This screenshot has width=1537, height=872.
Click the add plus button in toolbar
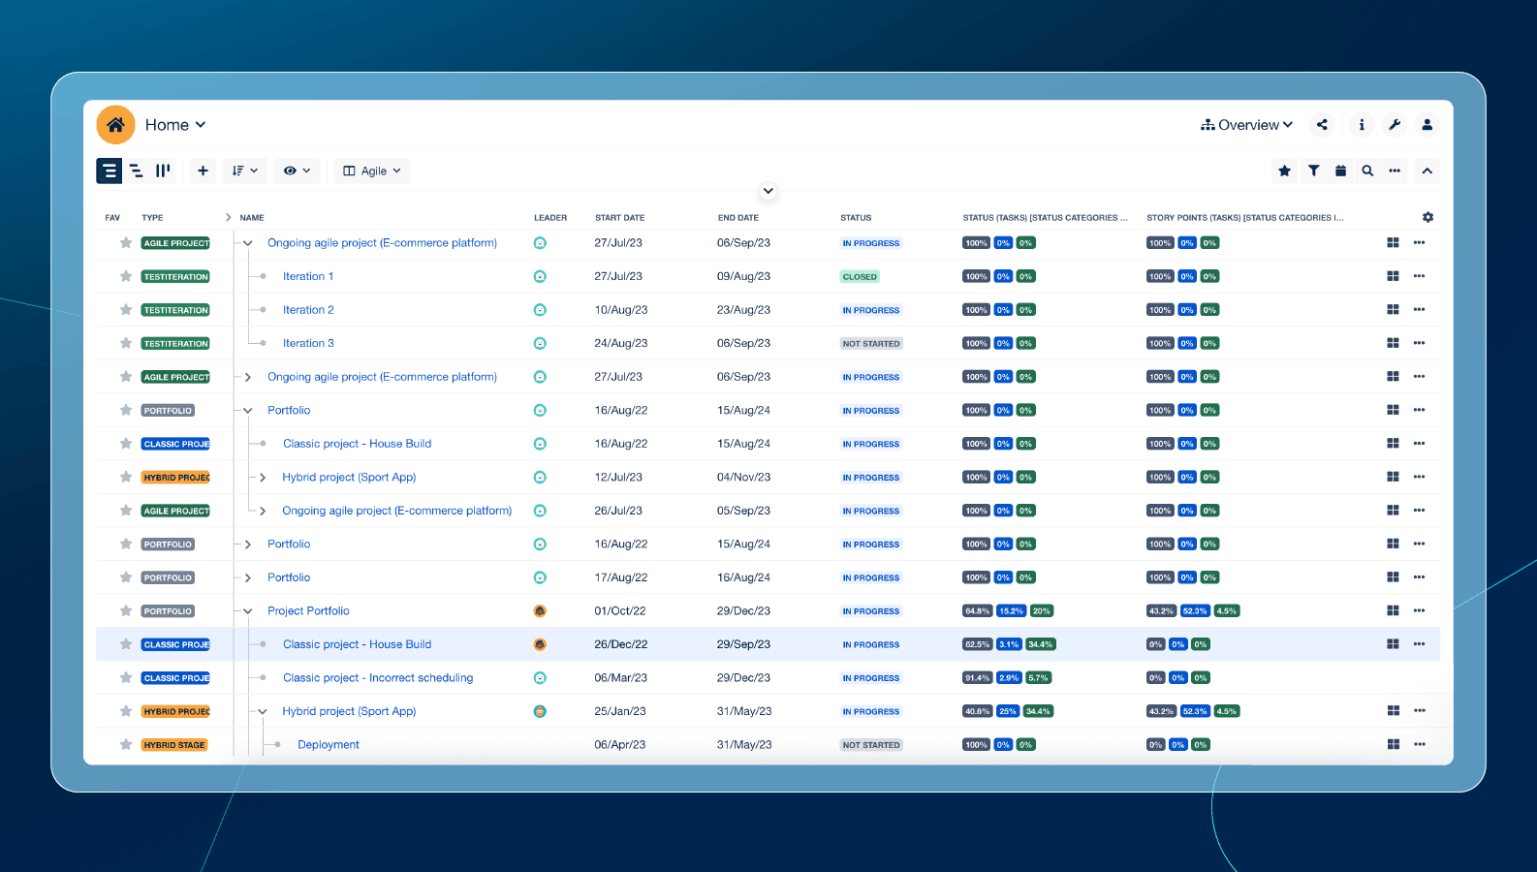(x=203, y=171)
